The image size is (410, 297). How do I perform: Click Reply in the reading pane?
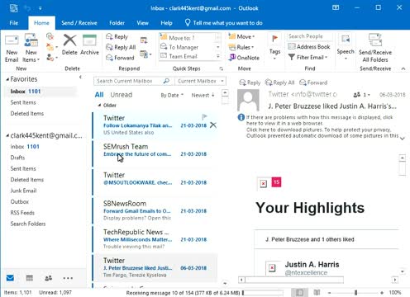(250, 82)
